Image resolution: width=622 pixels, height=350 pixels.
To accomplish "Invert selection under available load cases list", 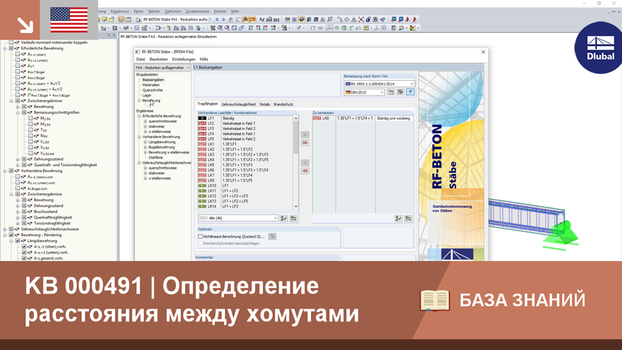I will 293,218.
